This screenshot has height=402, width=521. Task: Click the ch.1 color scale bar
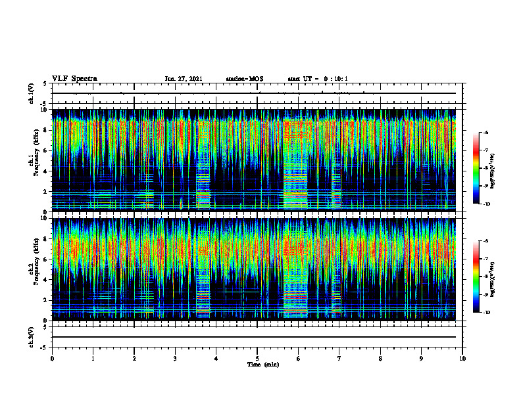(x=476, y=168)
